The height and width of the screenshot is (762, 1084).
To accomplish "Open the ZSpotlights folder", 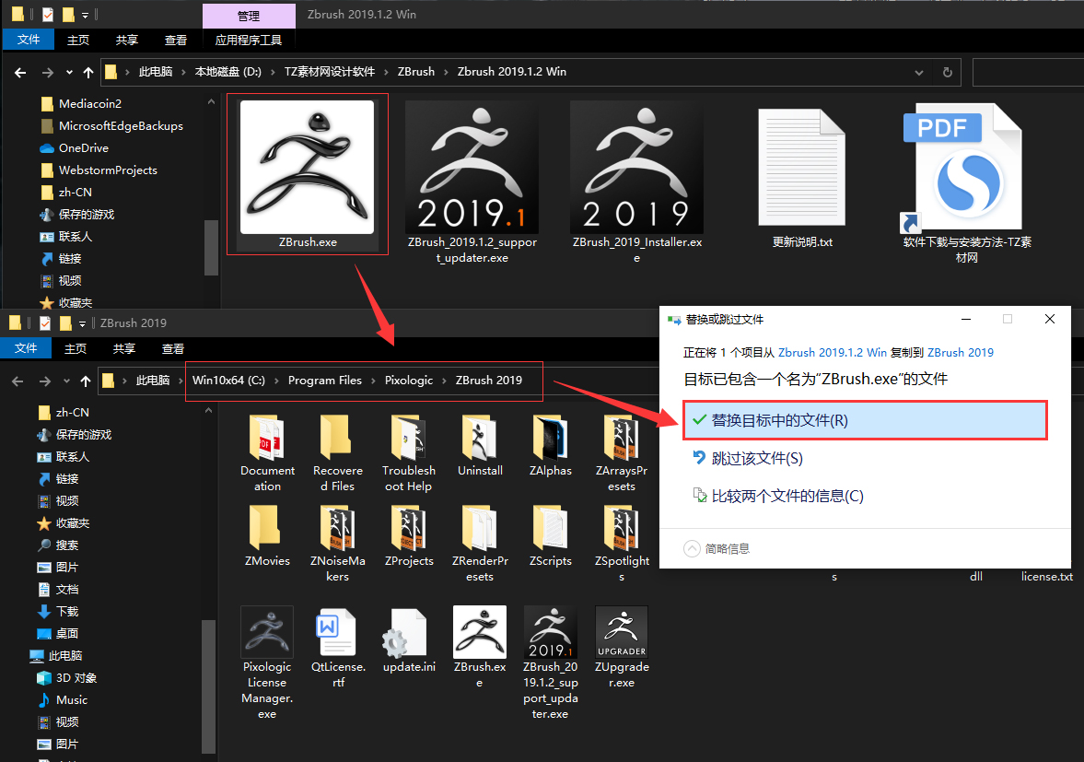I will coord(622,544).
